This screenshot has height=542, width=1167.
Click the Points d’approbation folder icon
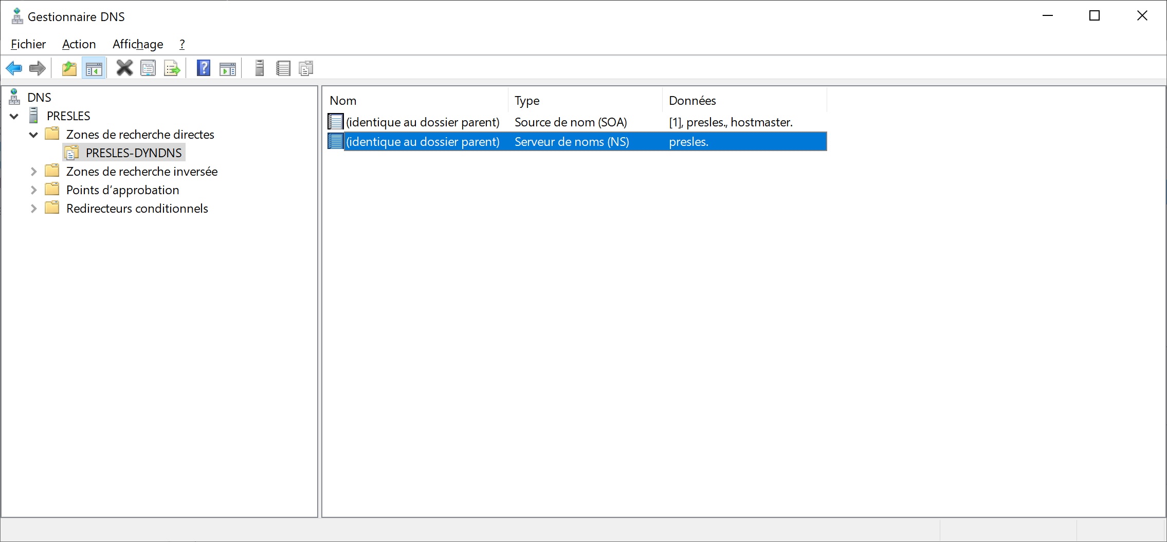tap(52, 189)
